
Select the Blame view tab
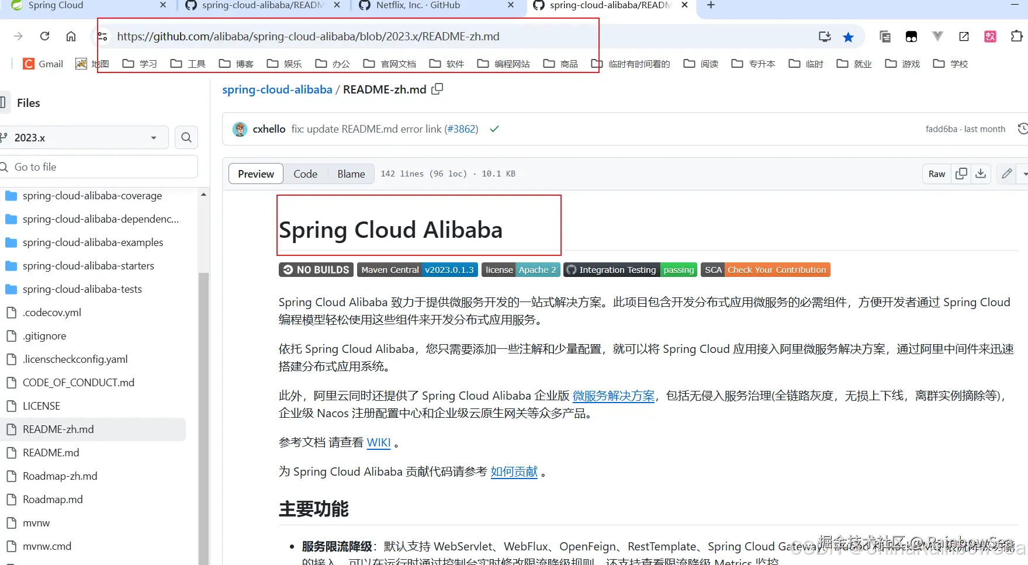[351, 174]
